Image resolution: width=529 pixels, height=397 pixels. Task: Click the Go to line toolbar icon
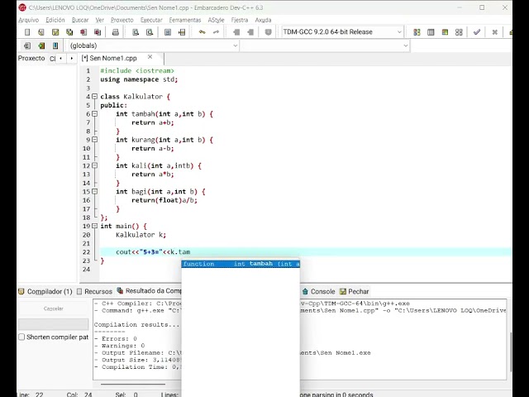(x=182, y=32)
